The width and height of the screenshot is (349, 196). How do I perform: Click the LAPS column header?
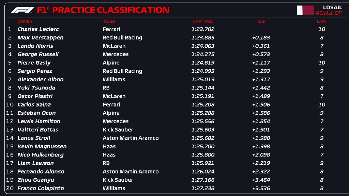[x=321, y=21]
